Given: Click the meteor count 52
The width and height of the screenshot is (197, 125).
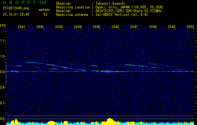Looking at the screenshot, I should pos(45,14).
